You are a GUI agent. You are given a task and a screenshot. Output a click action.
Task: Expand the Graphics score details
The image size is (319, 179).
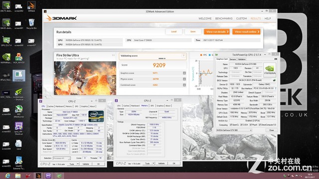tap(184, 73)
